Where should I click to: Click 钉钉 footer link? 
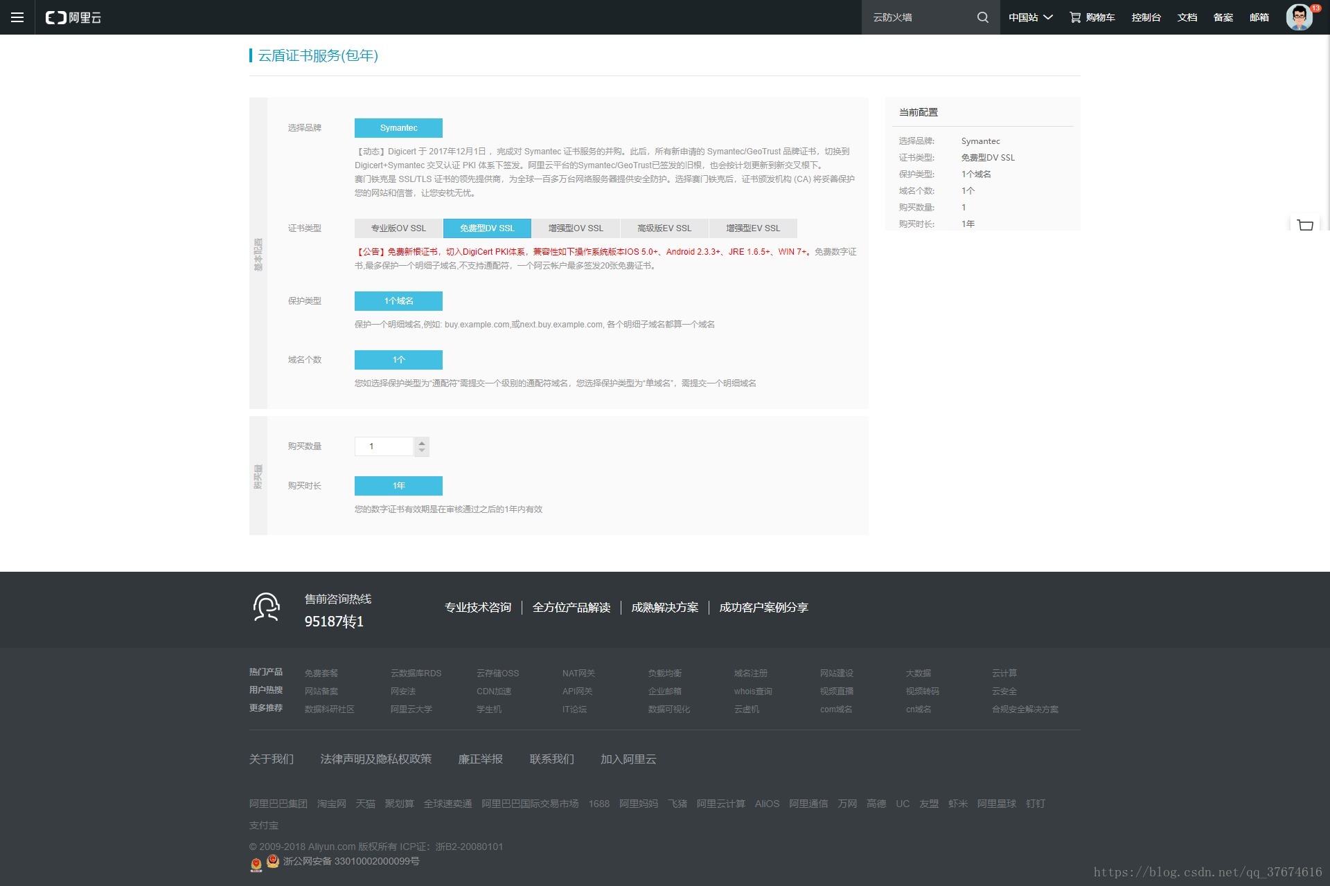(1036, 804)
